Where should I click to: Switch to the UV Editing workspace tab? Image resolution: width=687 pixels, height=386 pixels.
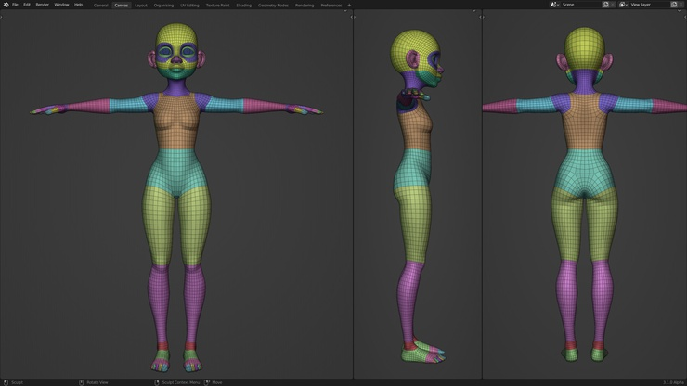[189, 5]
